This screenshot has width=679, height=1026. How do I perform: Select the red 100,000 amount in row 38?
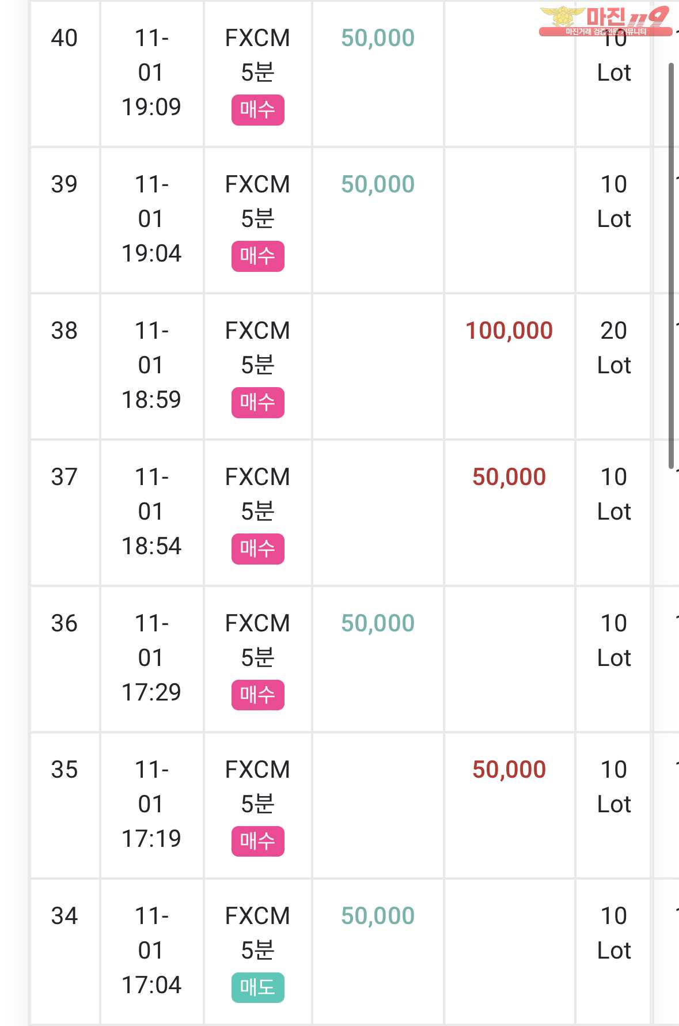[509, 331]
